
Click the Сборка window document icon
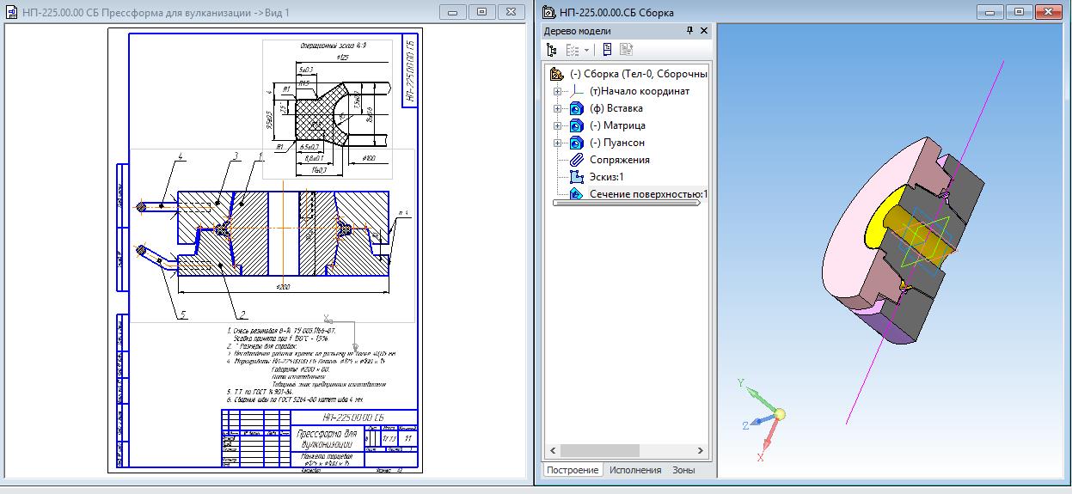pos(549,12)
